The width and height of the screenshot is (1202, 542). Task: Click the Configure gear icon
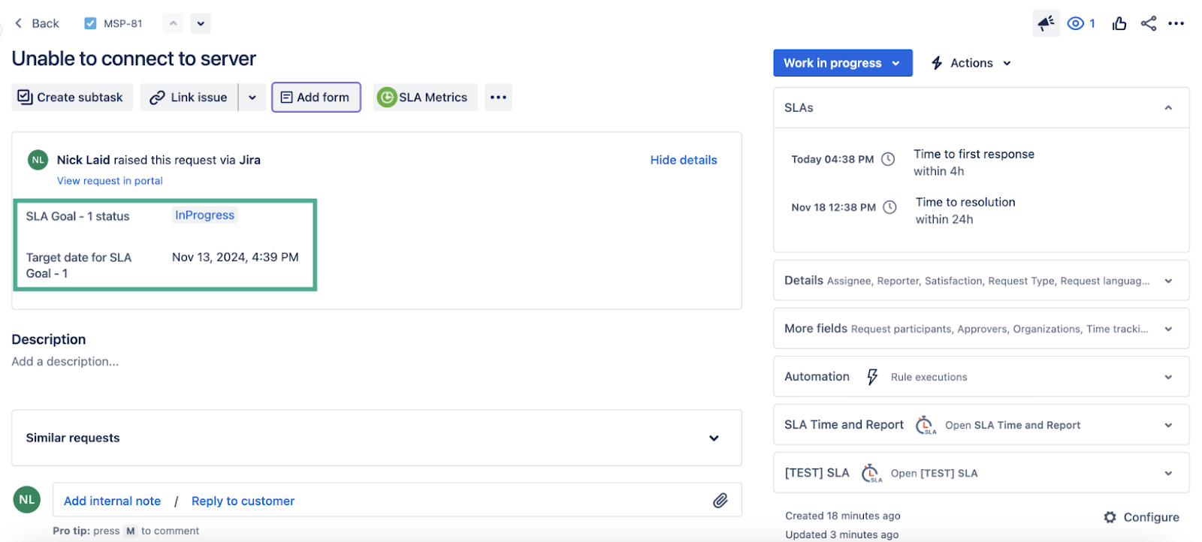pyautogui.click(x=1110, y=517)
